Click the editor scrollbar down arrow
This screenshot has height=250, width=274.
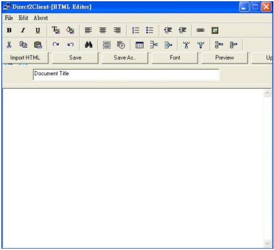(x=267, y=243)
